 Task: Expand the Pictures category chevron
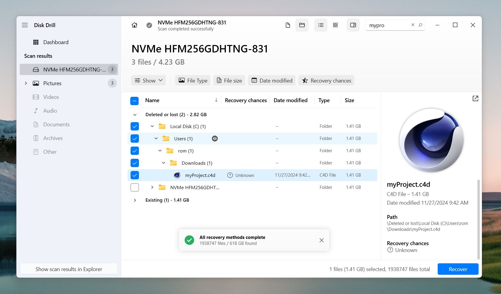[26, 83]
